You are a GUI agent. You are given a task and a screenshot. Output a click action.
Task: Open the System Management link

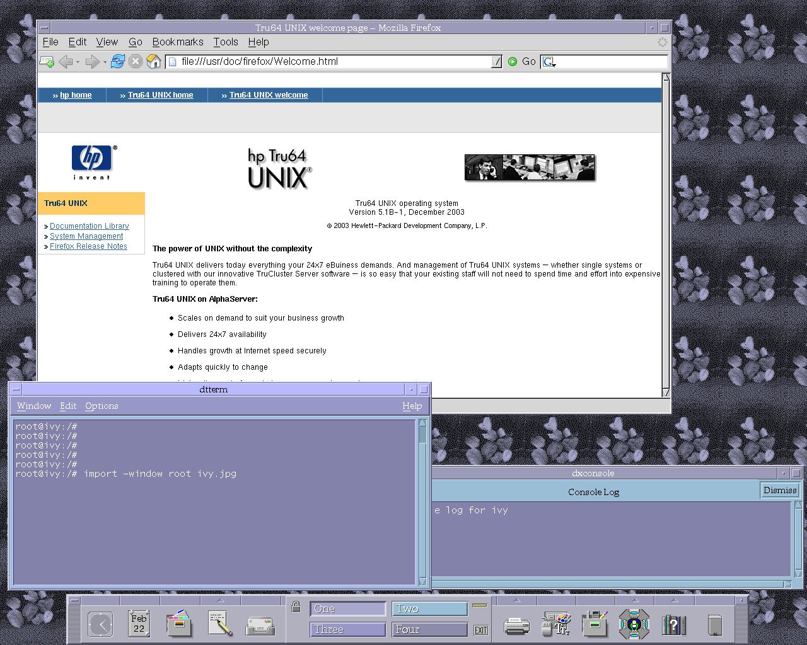86,236
